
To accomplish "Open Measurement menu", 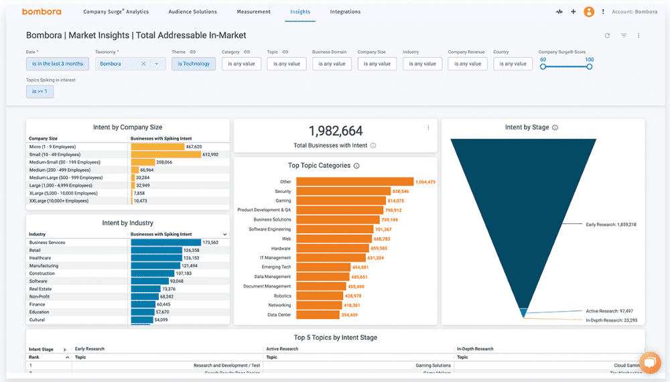I will click(253, 11).
